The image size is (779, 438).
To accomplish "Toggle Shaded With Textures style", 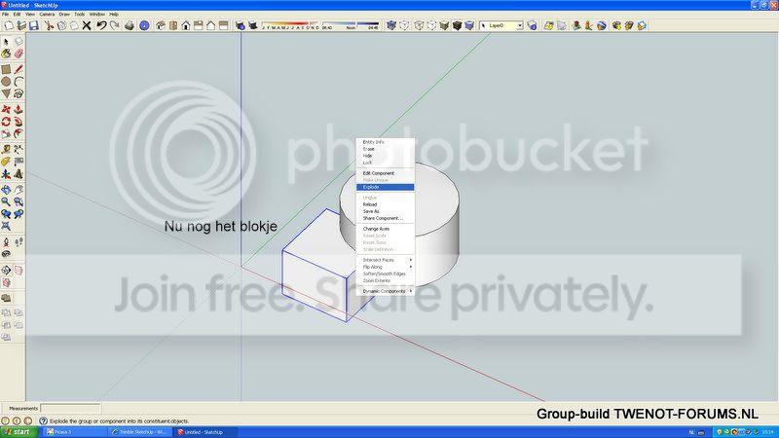I will click(457, 25).
